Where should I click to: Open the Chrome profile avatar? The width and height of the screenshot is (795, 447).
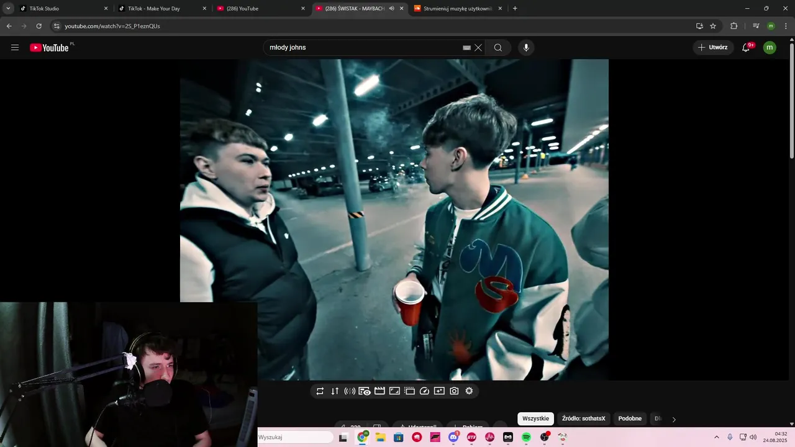pos(771,26)
